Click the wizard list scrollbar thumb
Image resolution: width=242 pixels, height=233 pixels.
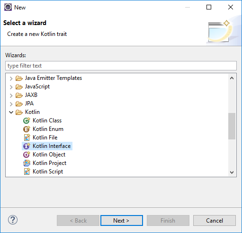coord(232,126)
